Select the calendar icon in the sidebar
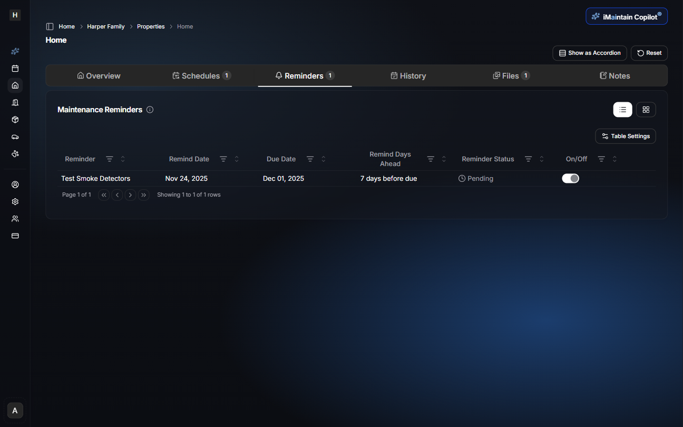This screenshot has height=427, width=683. (15, 68)
